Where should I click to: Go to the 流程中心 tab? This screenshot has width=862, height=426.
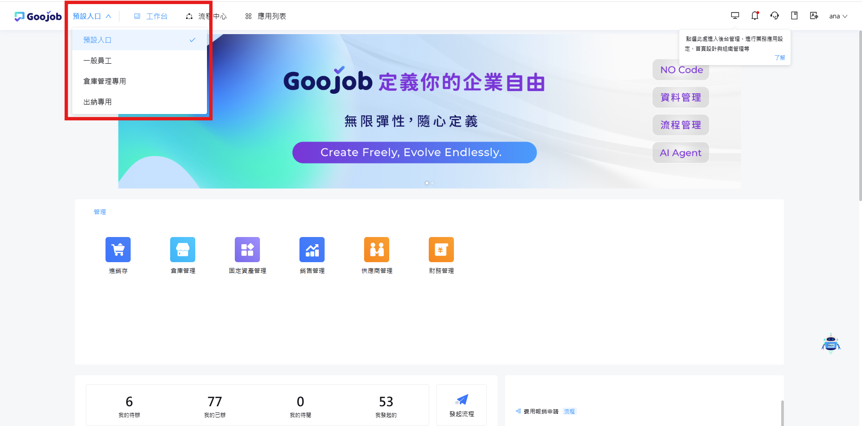(207, 16)
